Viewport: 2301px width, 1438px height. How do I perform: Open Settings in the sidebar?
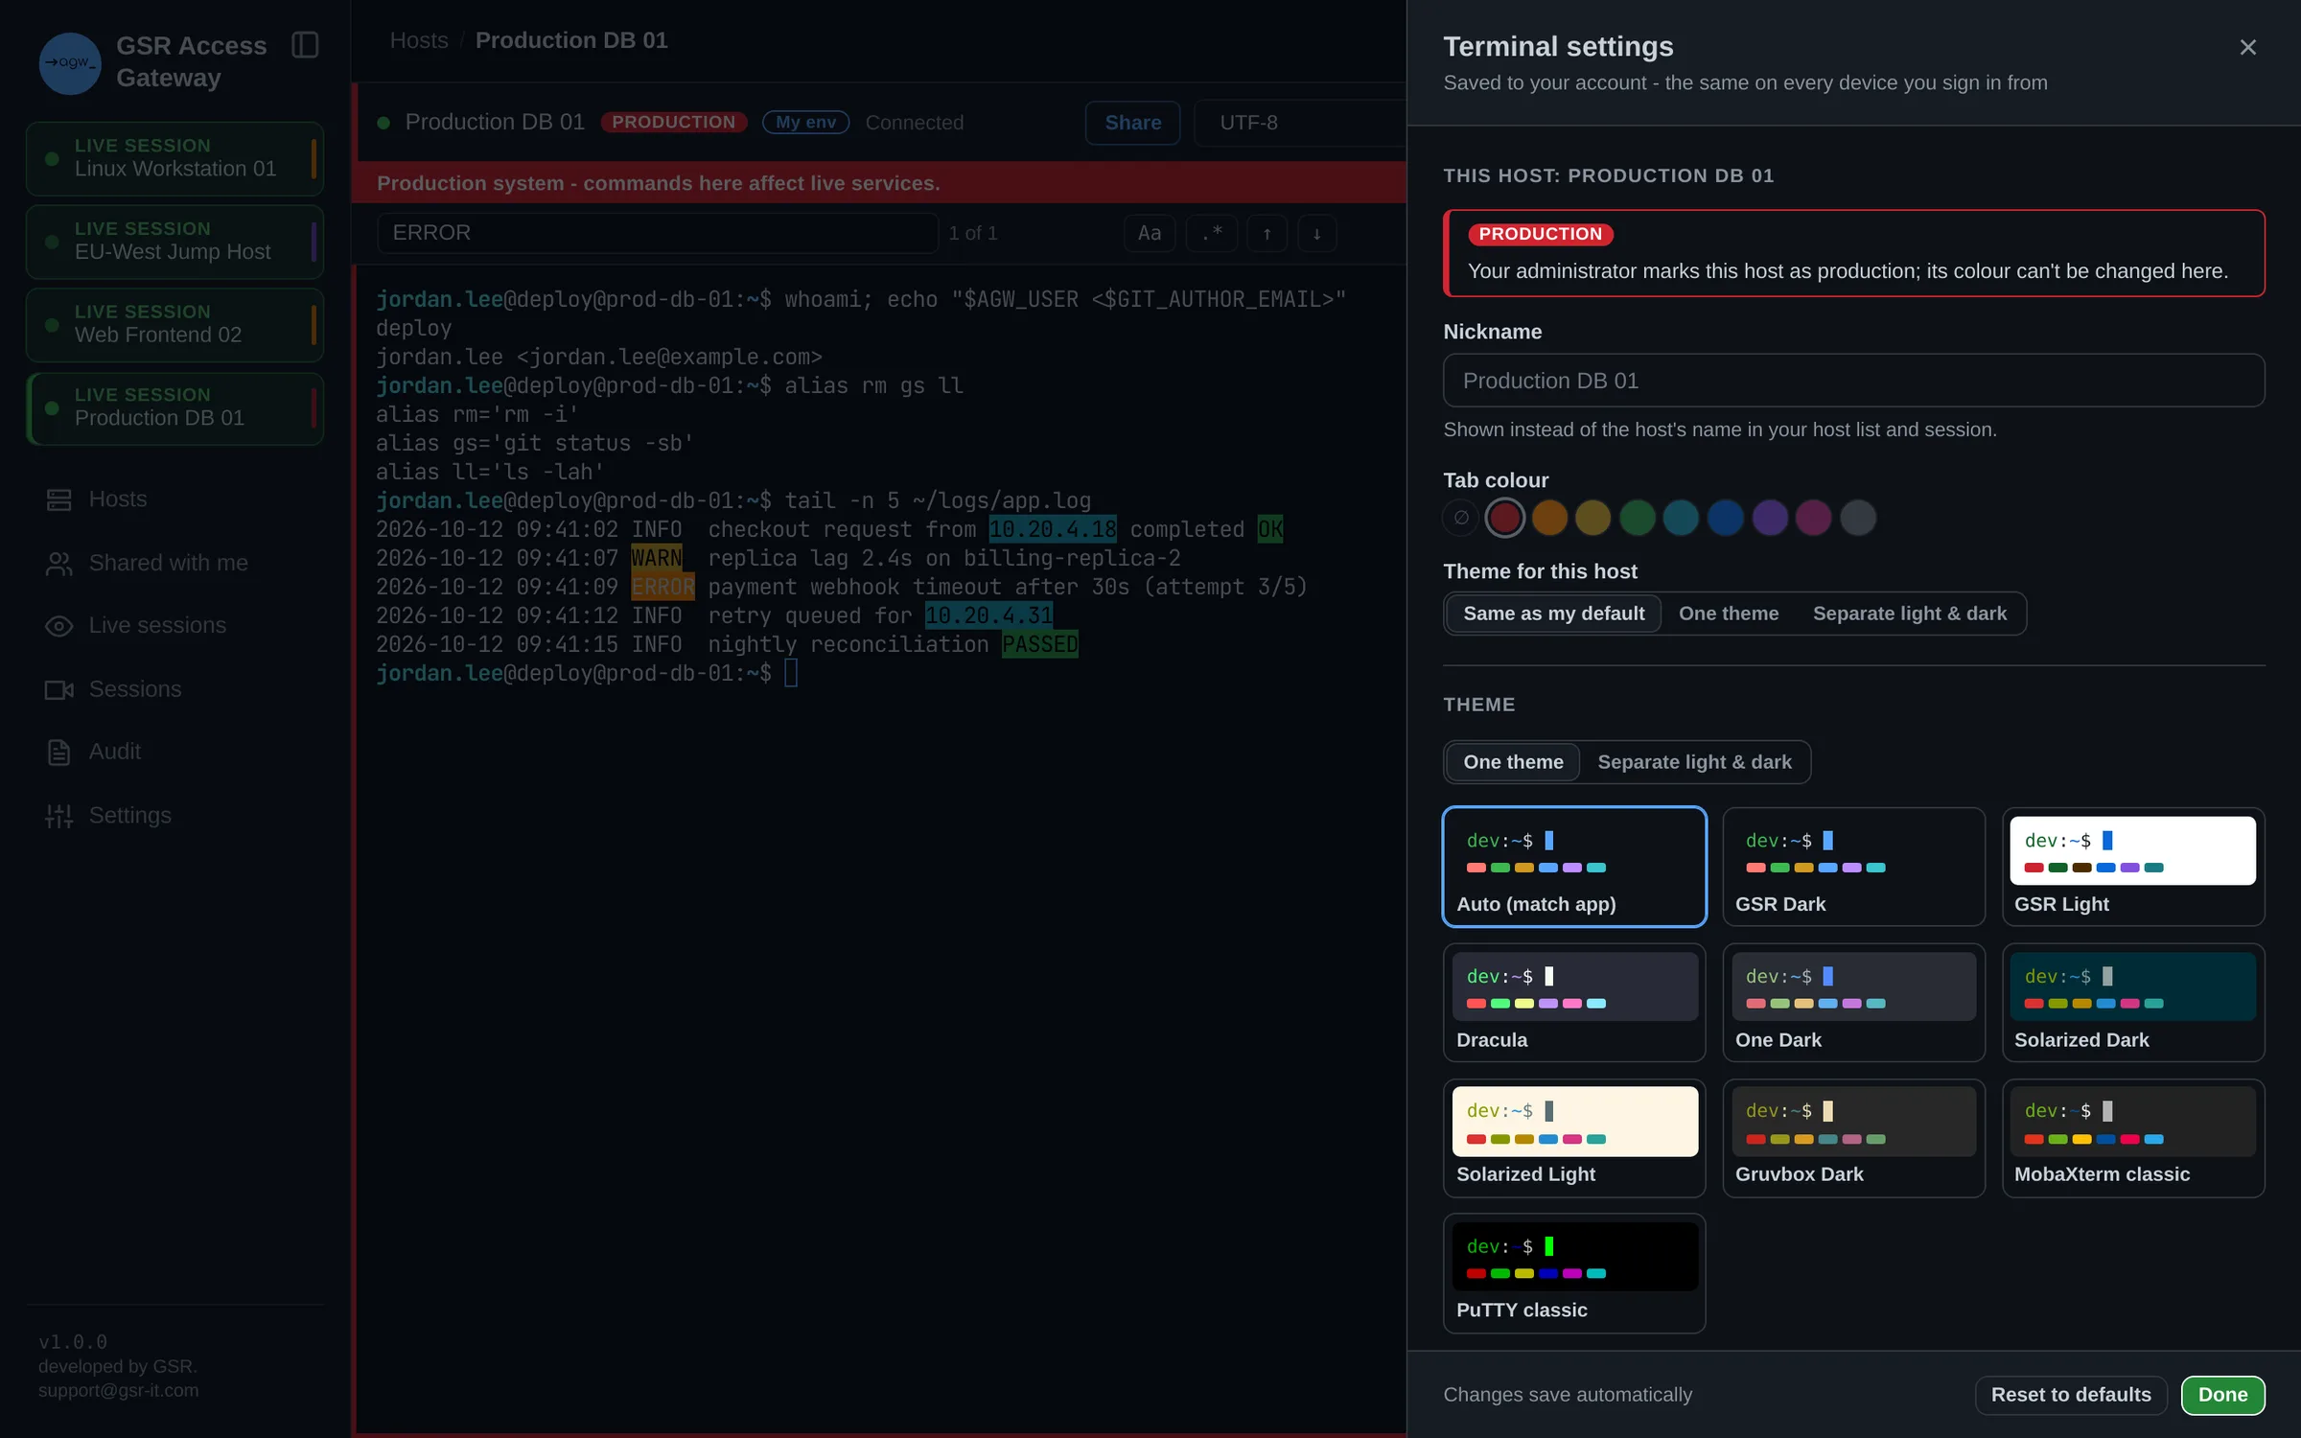click(174, 815)
